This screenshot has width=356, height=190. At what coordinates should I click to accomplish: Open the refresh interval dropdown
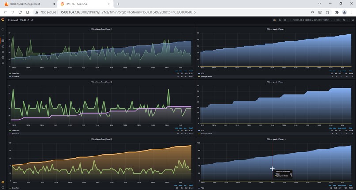[348, 20]
